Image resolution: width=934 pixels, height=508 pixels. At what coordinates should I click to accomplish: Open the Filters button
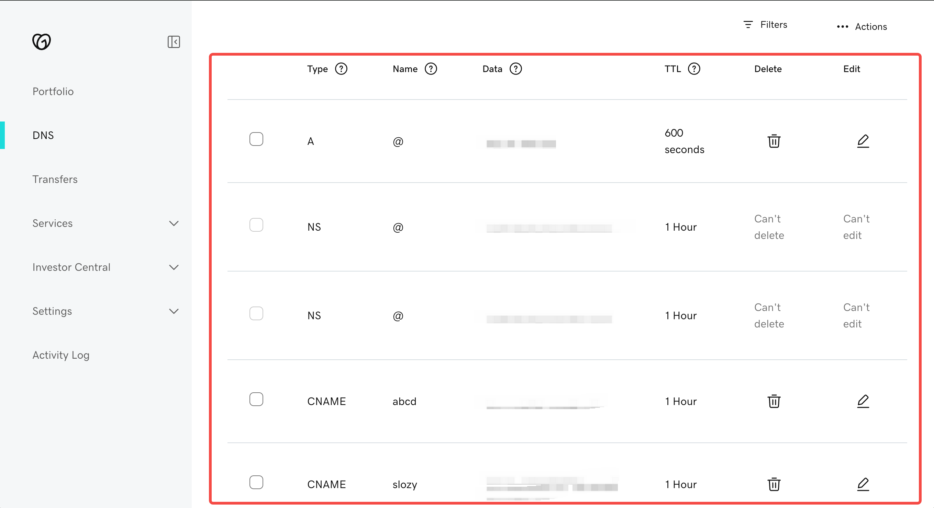click(765, 25)
